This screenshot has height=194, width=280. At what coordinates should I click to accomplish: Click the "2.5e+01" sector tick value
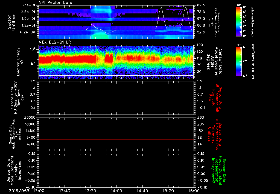[x=28, y=12]
